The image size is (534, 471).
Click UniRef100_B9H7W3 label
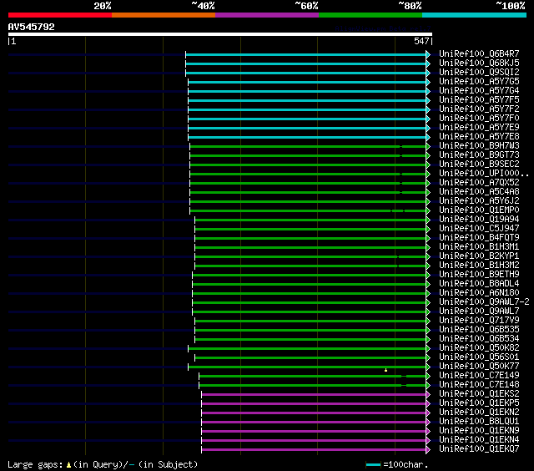479,146
